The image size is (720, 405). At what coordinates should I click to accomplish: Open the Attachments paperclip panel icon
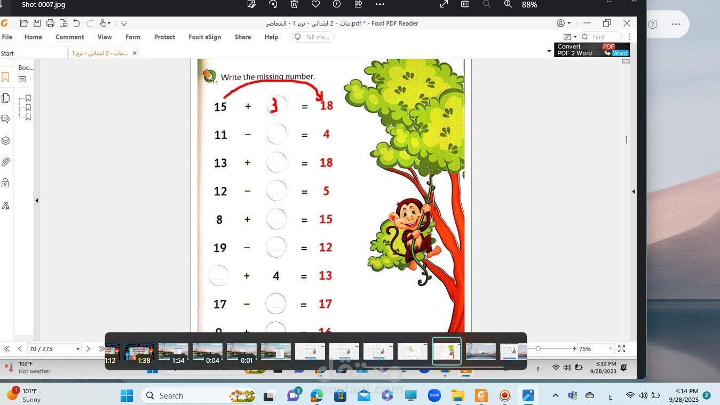pos(5,162)
